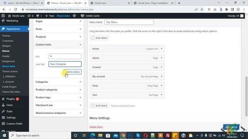The height and width of the screenshot is (139, 248).
Task: Click Add to Menu button
Action: point(72,72)
